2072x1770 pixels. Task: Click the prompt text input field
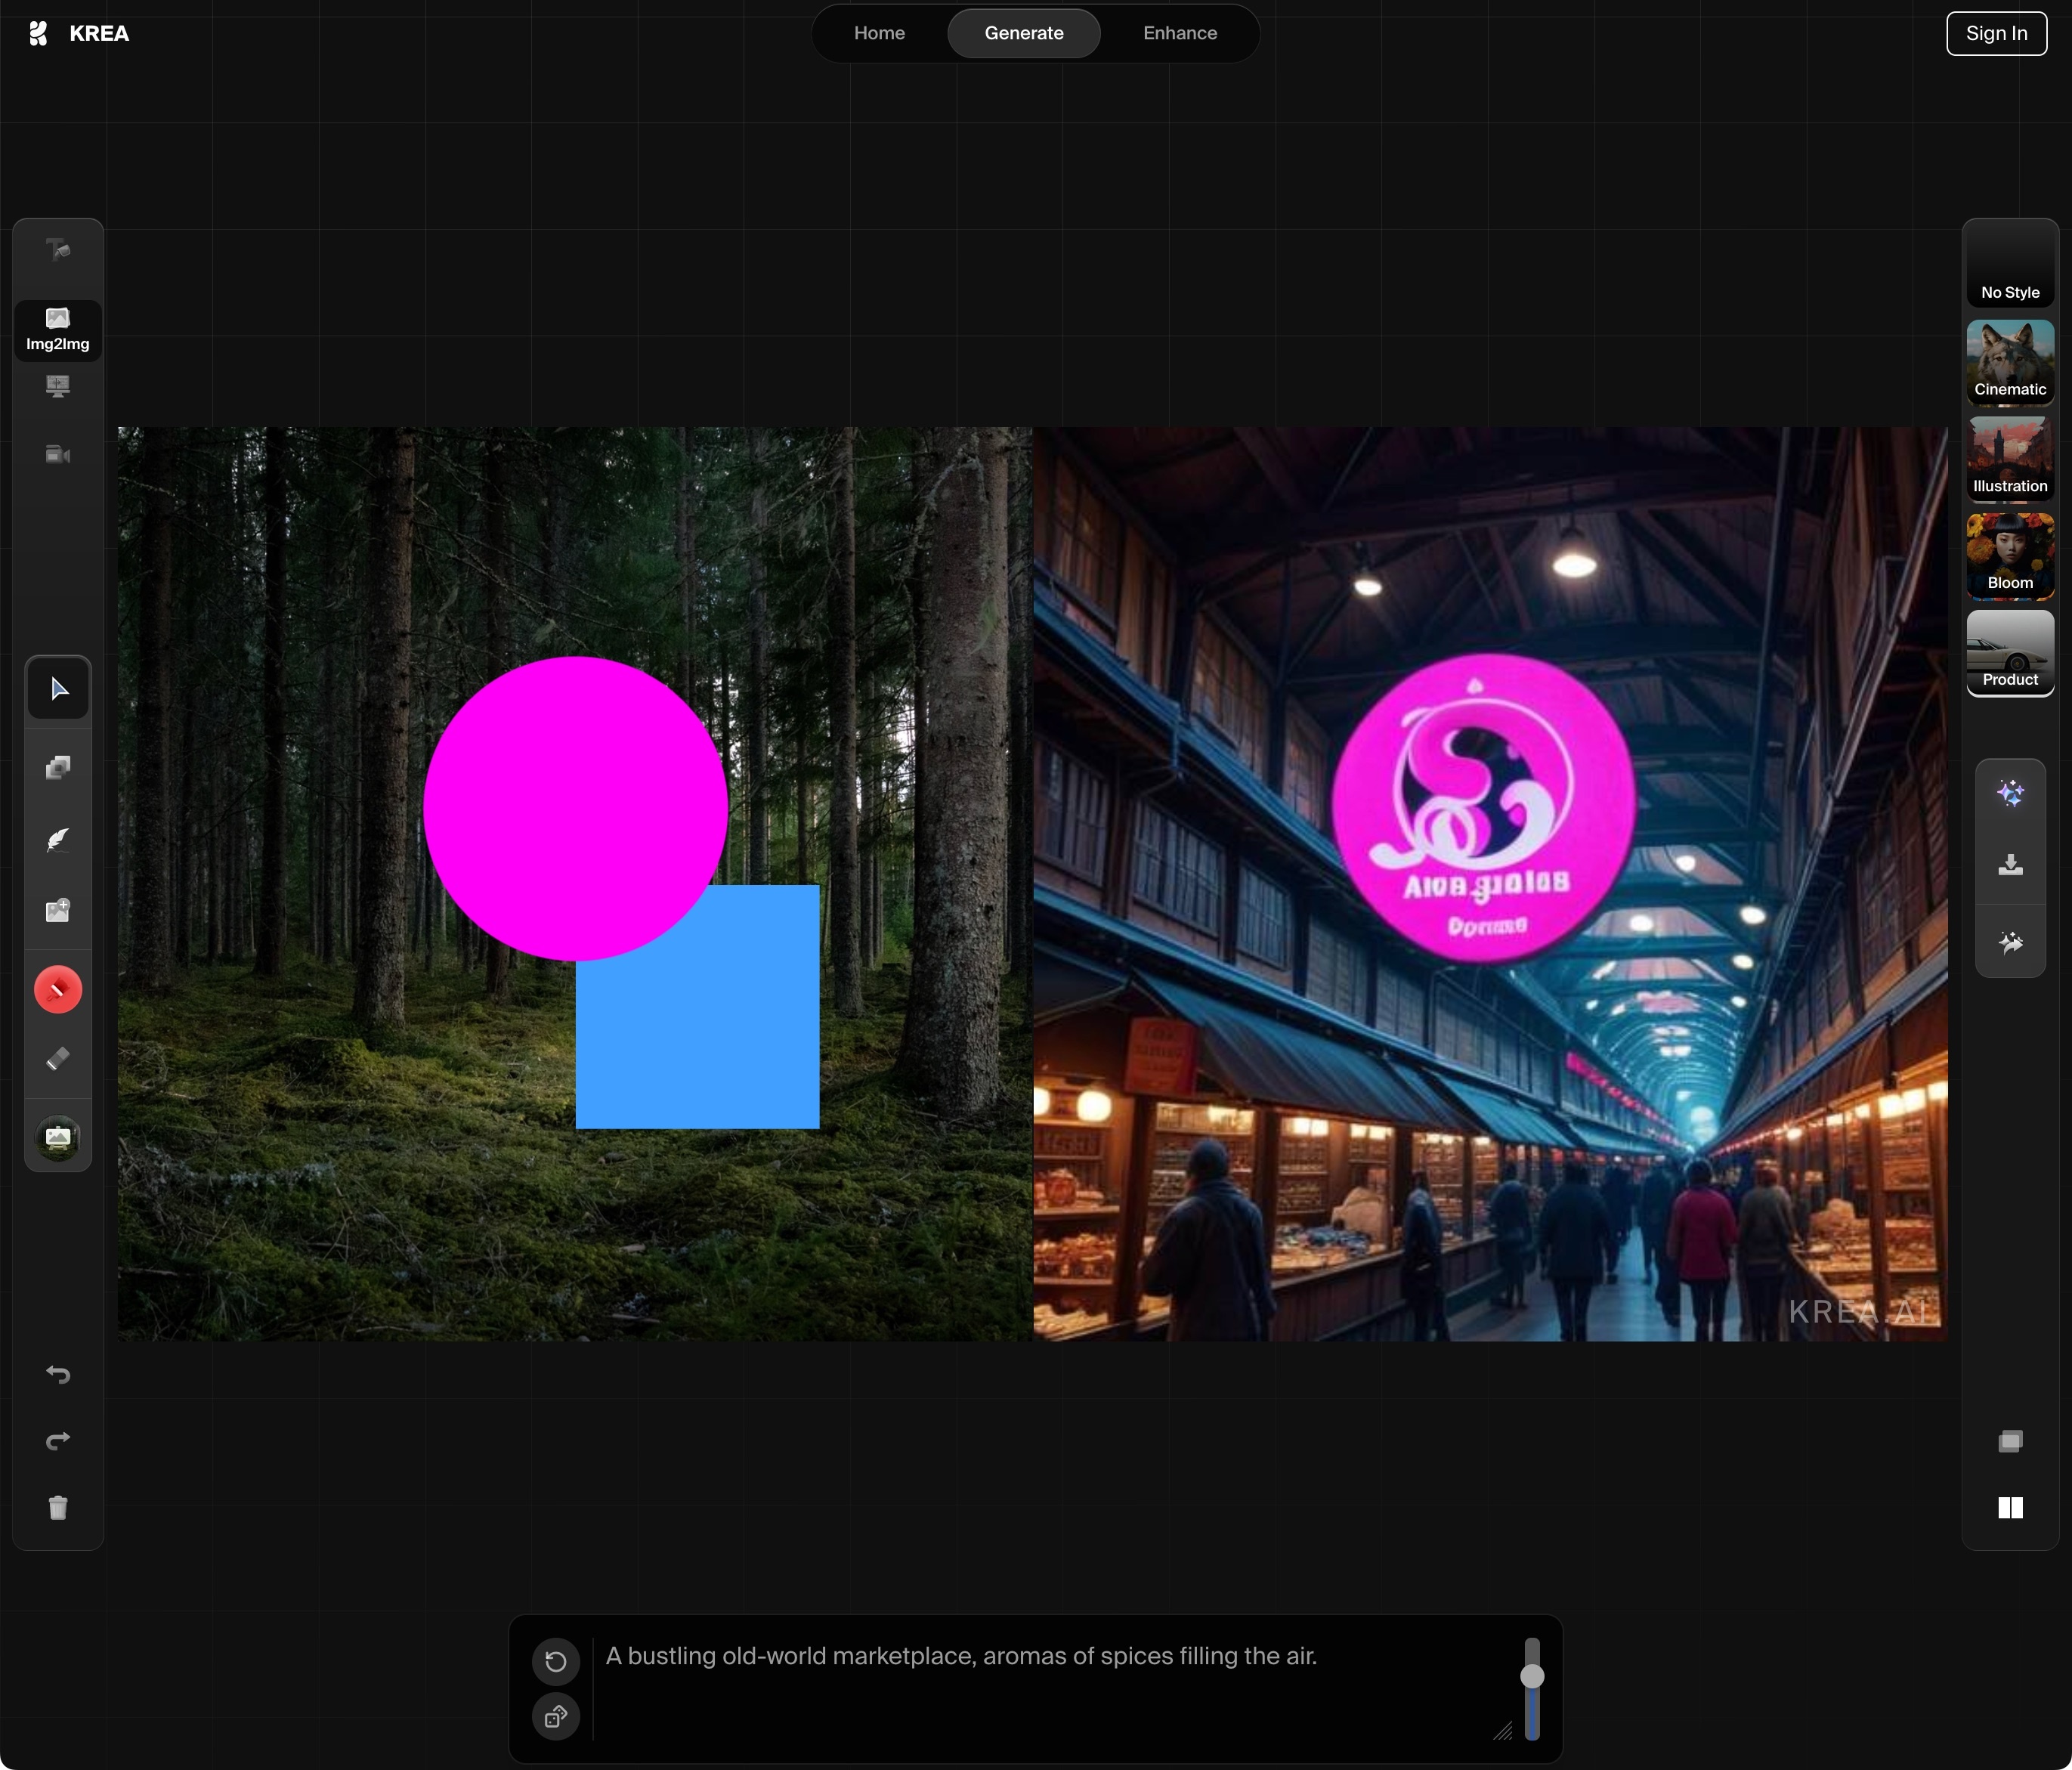pos(1052,1688)
